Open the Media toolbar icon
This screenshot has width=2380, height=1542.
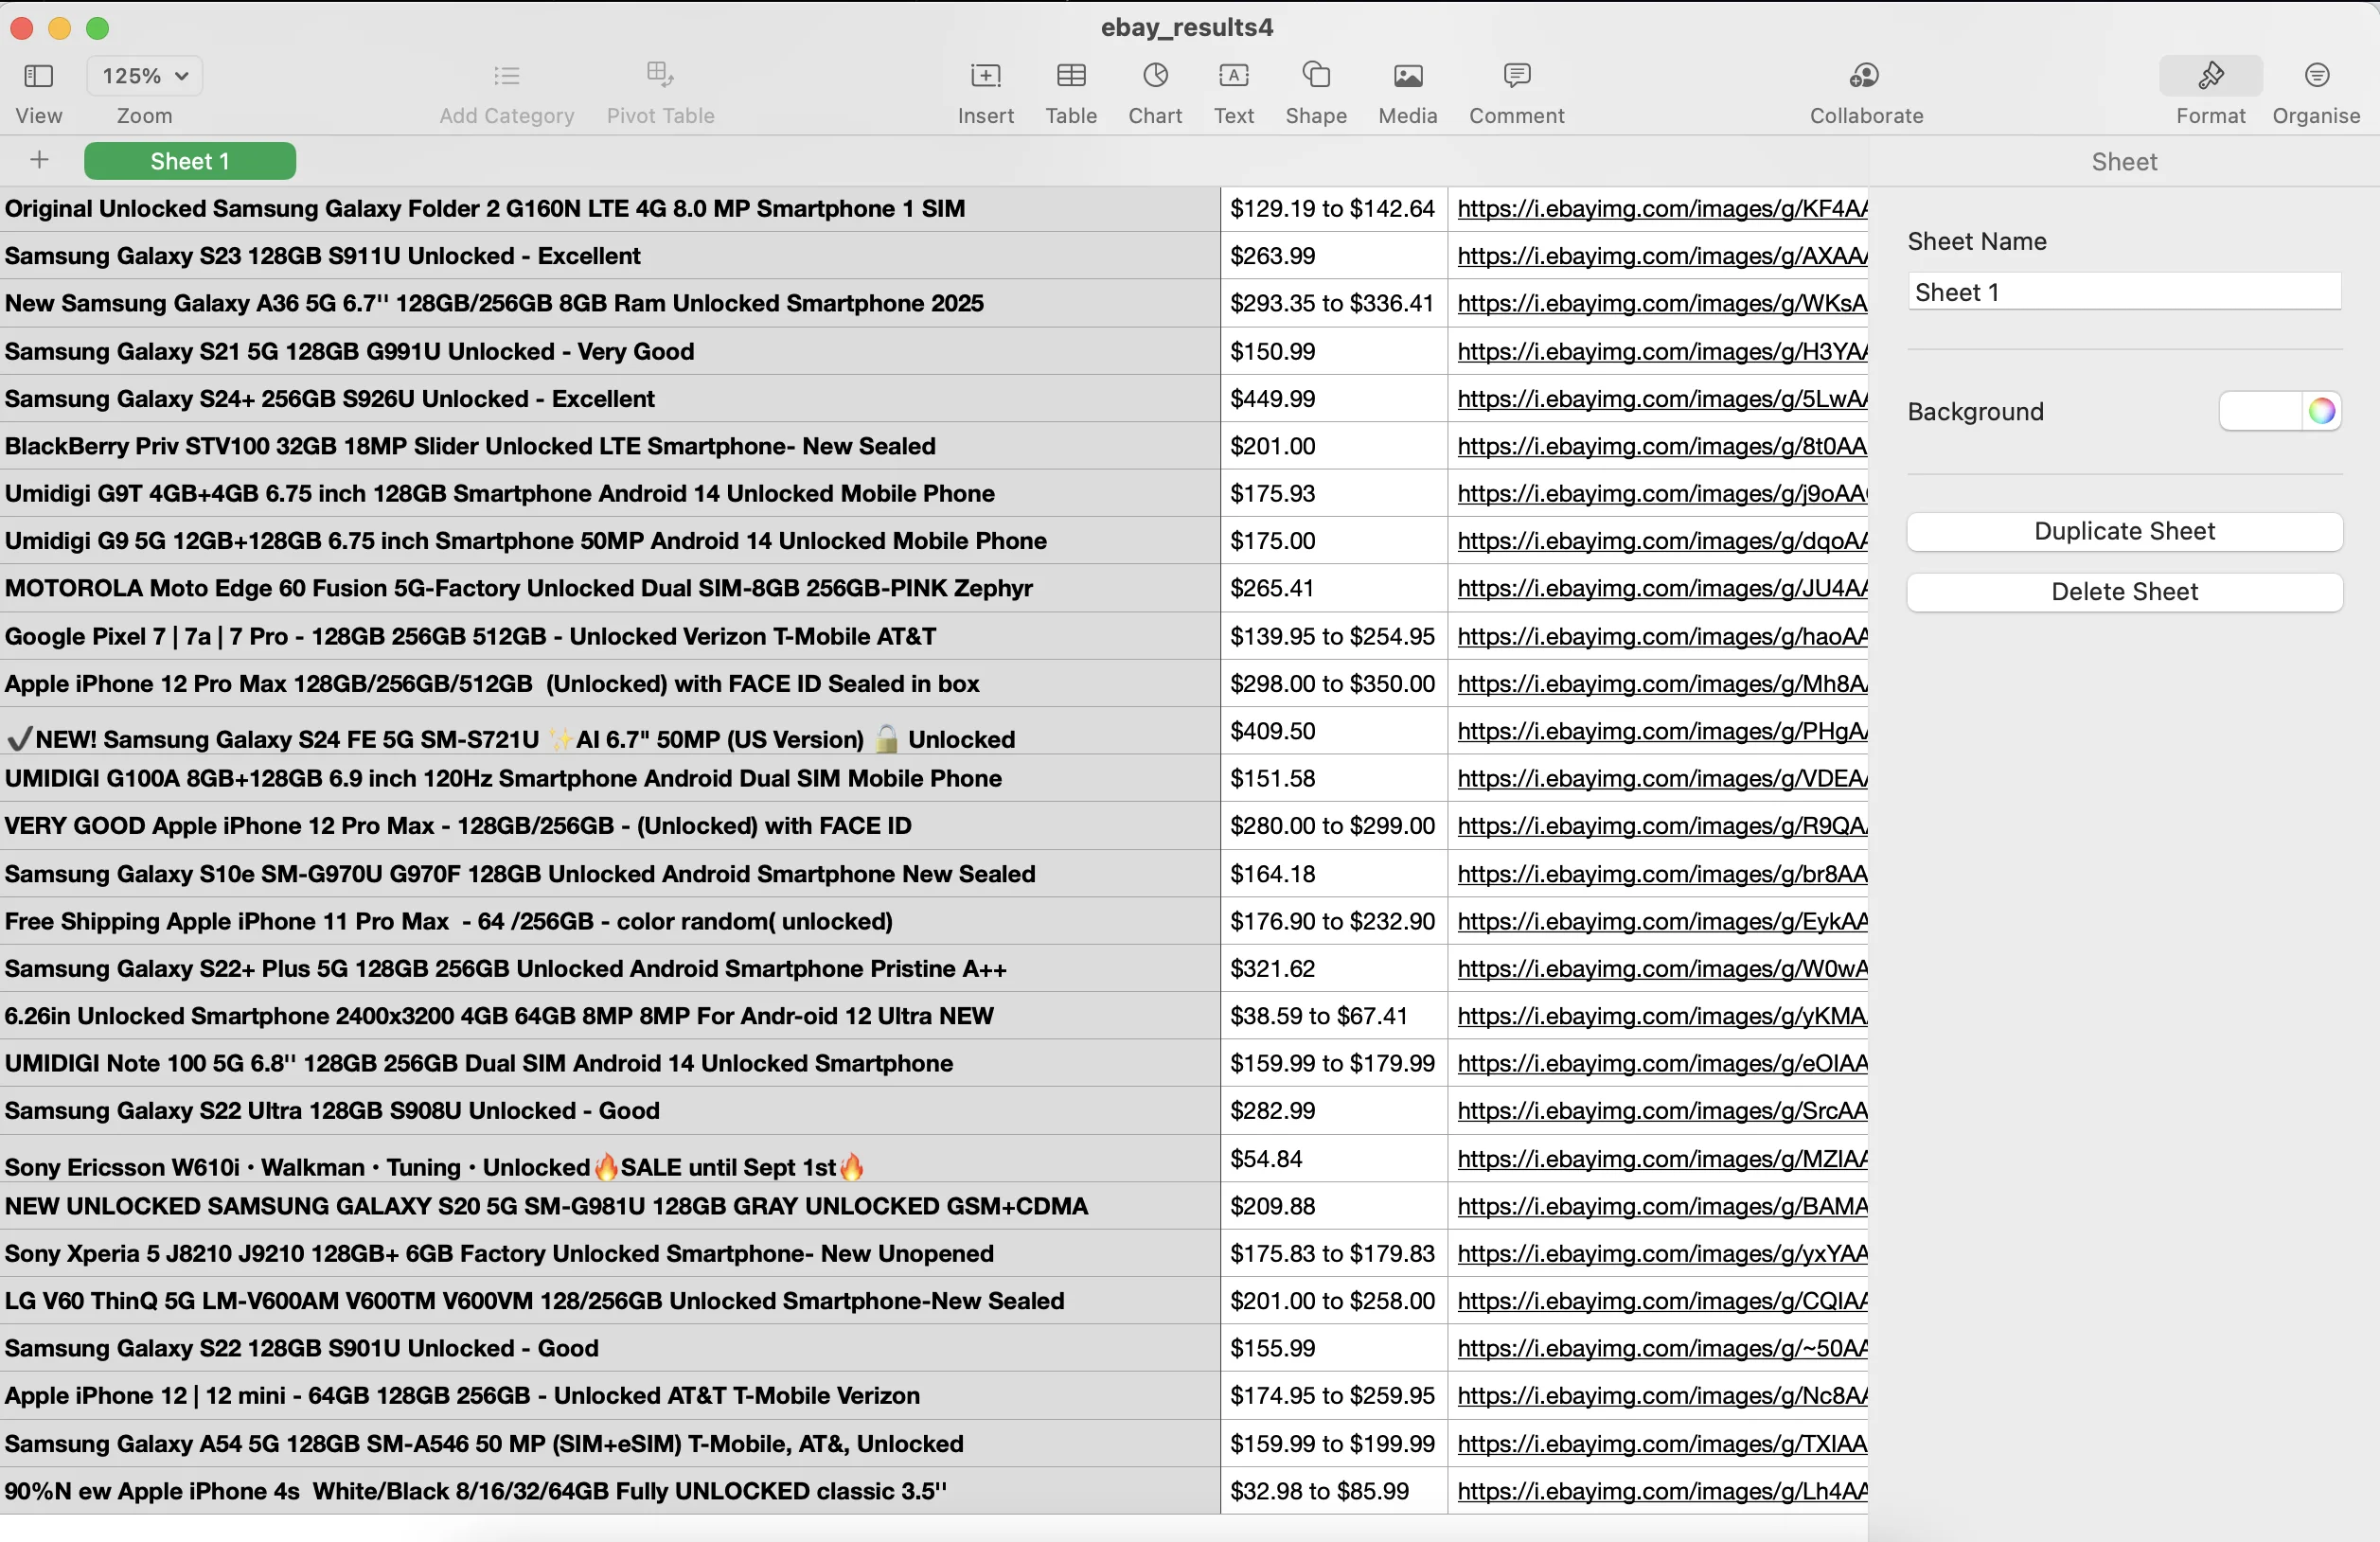click(1408, 76)
